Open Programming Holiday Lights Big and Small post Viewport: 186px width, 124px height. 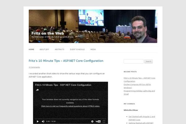pos(139,92)
